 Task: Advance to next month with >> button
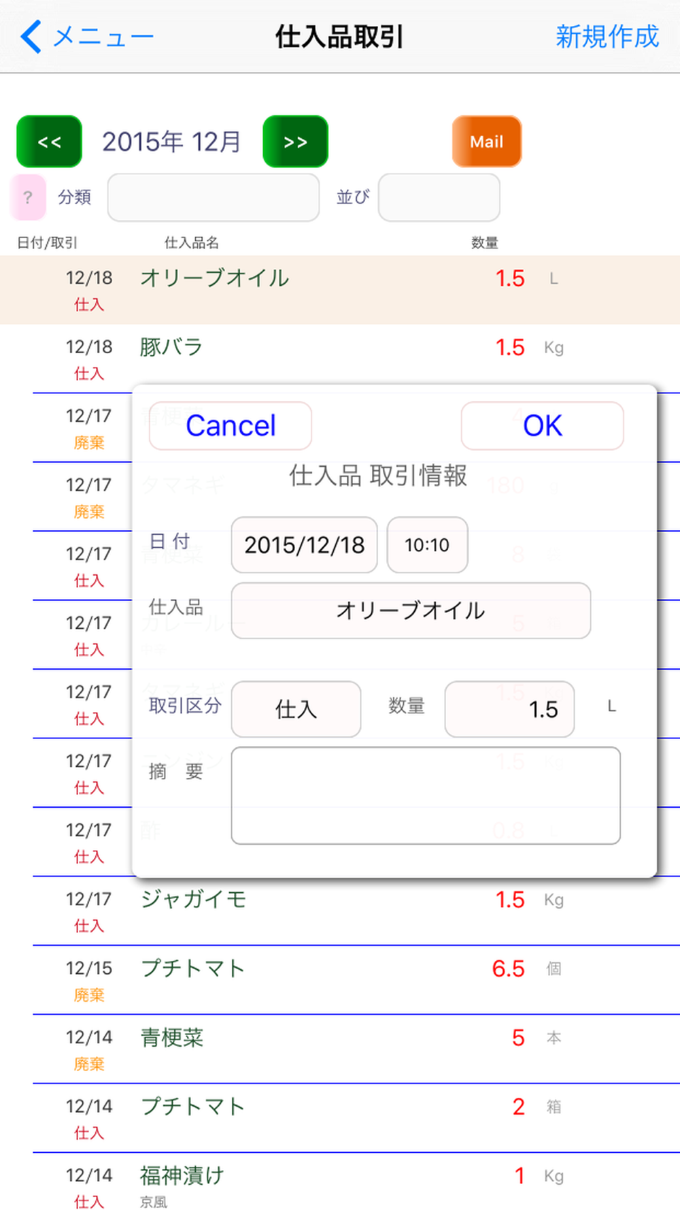pos(295,142)
